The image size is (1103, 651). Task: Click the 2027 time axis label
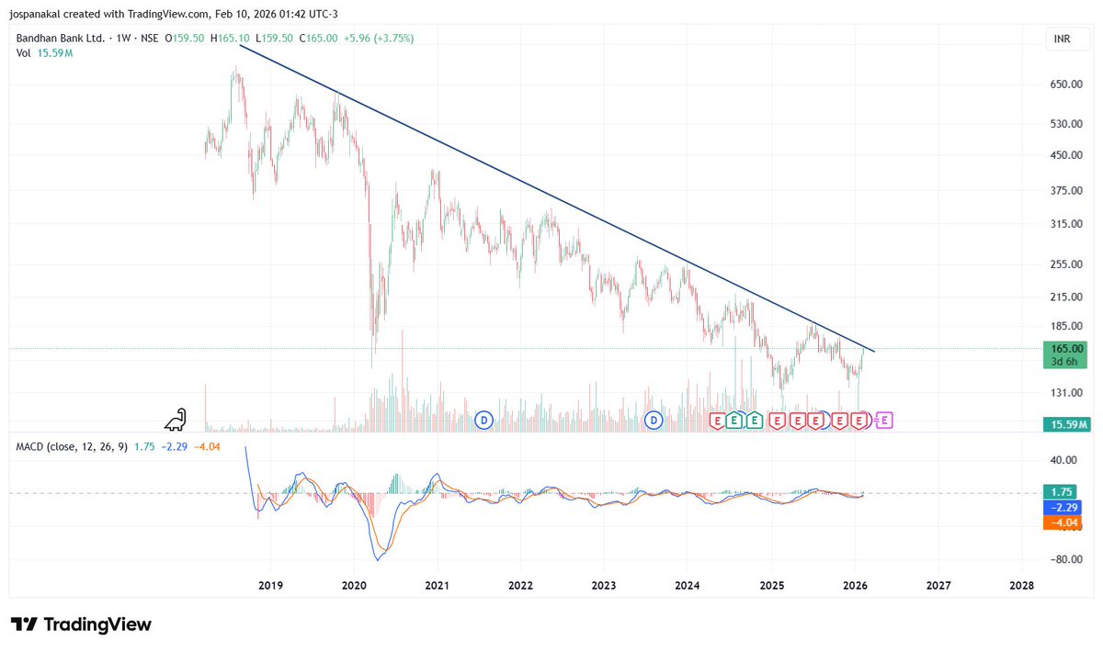click(938, 585)
